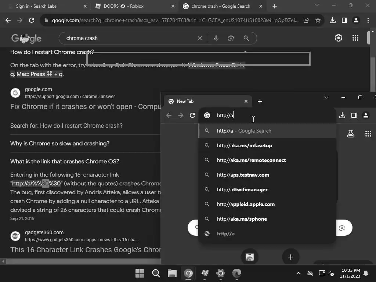376x282 pixels.
Task: Open tab search chevron in New Tab window
Action: tap(326, 97)
